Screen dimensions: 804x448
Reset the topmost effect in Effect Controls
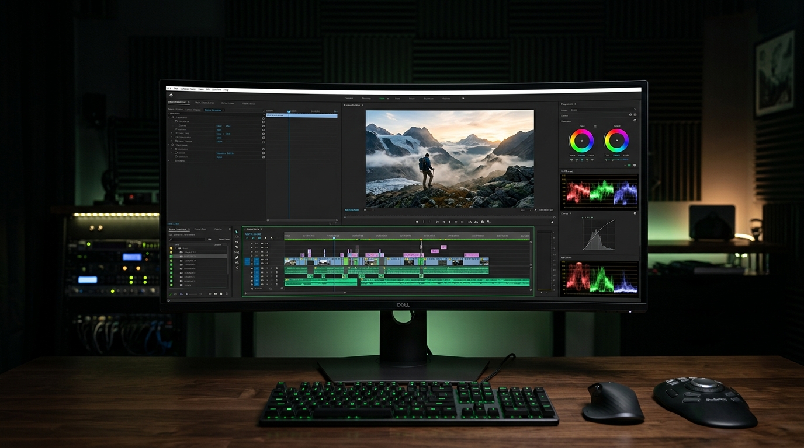click(264, 117)
